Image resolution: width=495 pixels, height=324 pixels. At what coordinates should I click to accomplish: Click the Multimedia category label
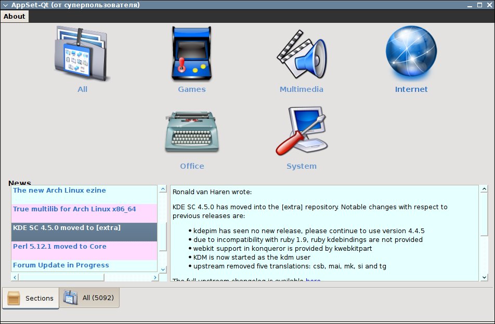point(302,89)
